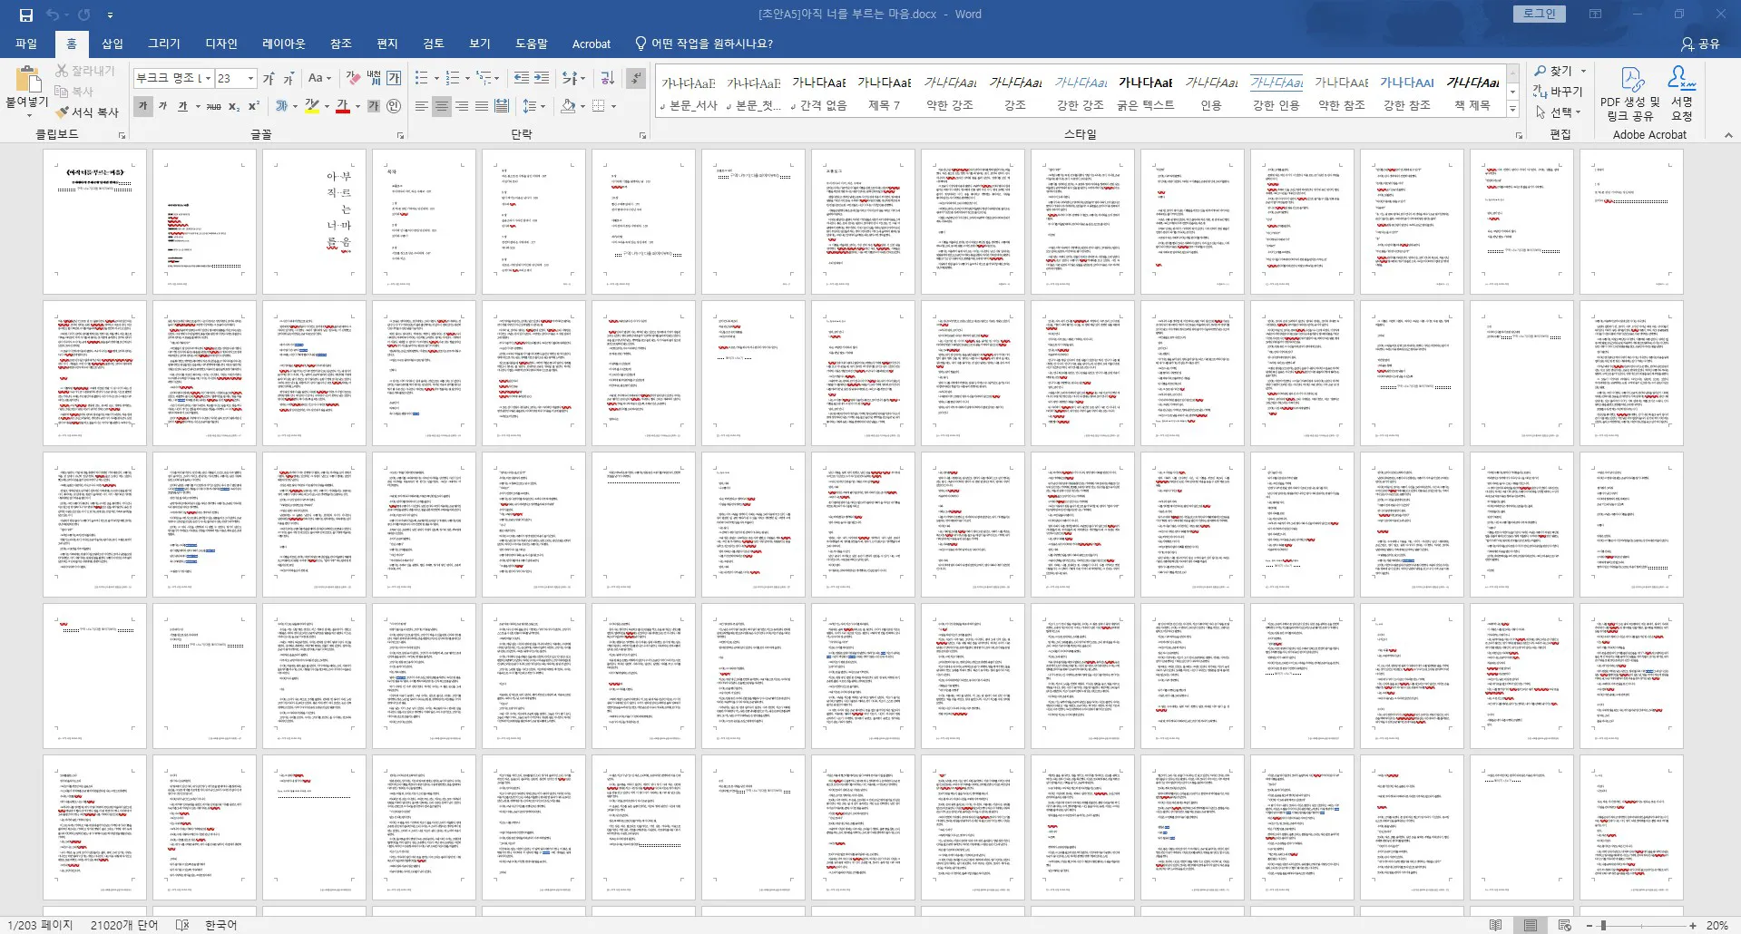Viewport: 1741px width, 934px height.
Task: Switch to the 검토 (Review) tab
Action: 434,44
